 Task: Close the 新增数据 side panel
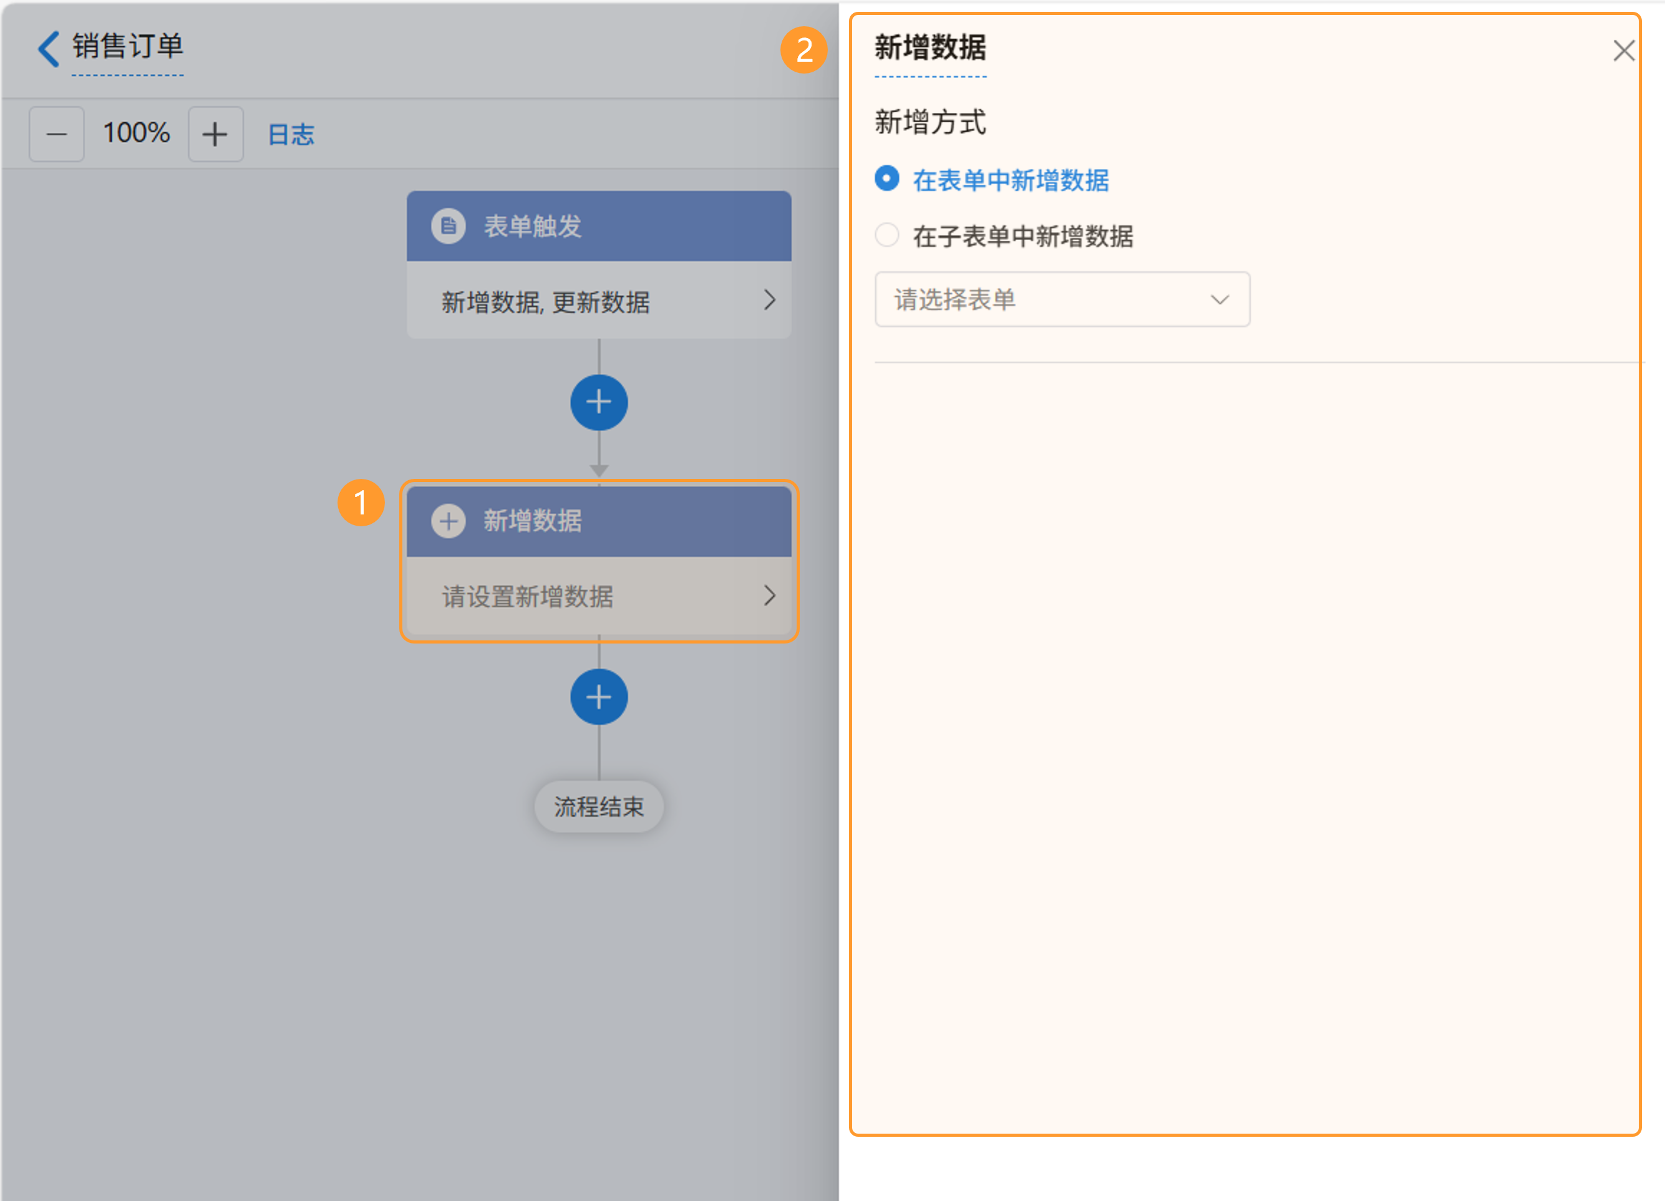[x=1623, y=51]
